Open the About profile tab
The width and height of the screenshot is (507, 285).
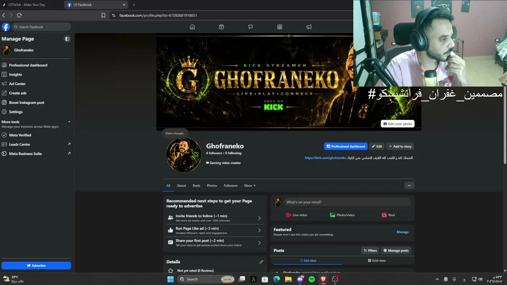(x=181, y=186)
